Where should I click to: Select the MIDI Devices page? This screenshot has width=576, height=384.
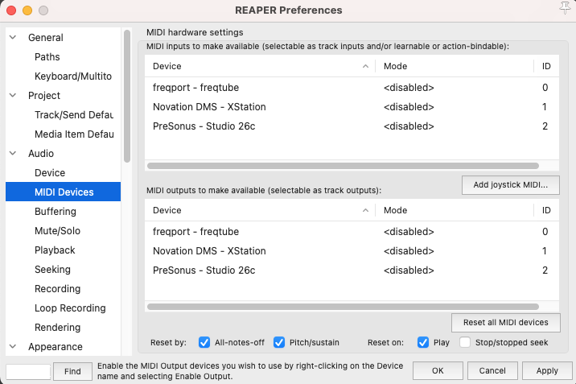click(x=64, y=192)
